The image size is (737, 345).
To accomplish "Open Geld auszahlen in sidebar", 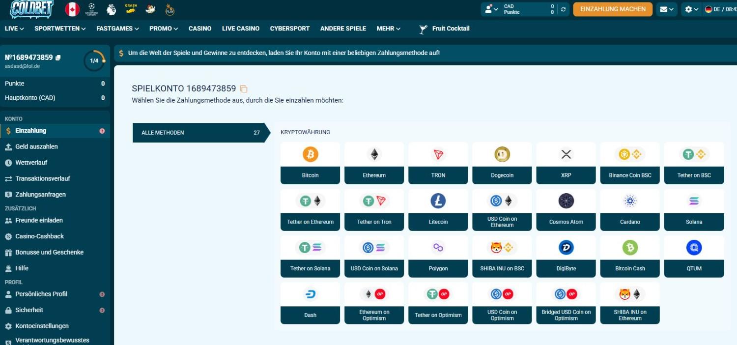I will pyautogui.click(x=55, y=146).
